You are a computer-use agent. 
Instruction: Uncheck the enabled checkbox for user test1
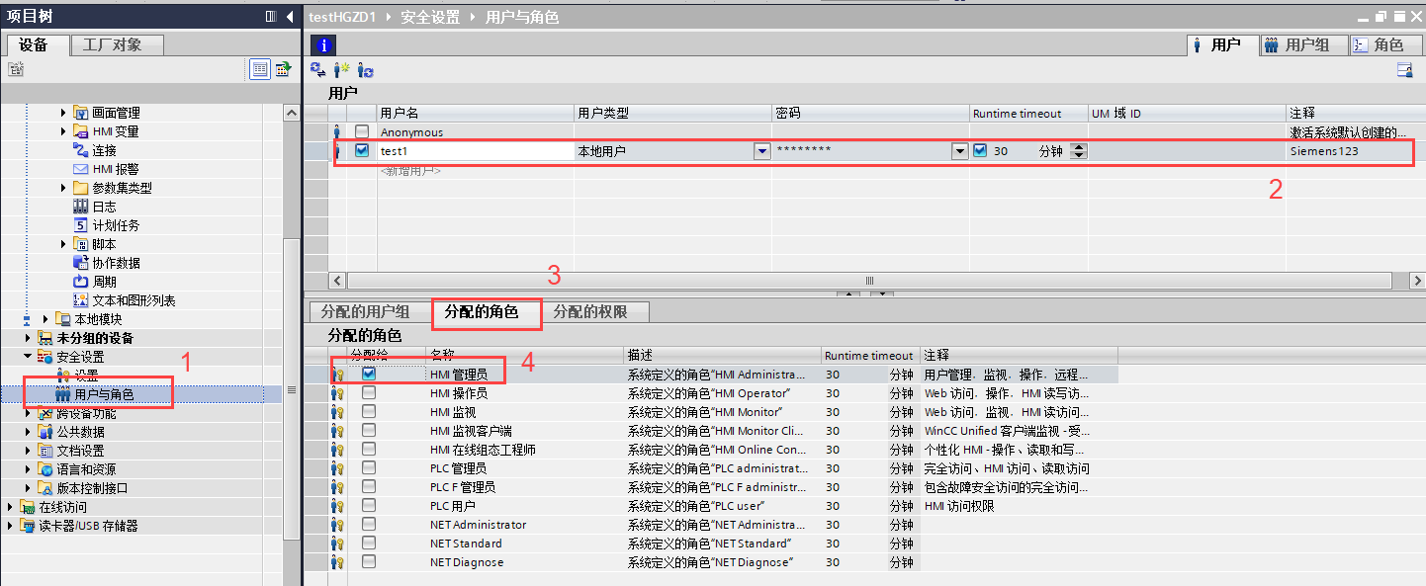pos(361,150)
